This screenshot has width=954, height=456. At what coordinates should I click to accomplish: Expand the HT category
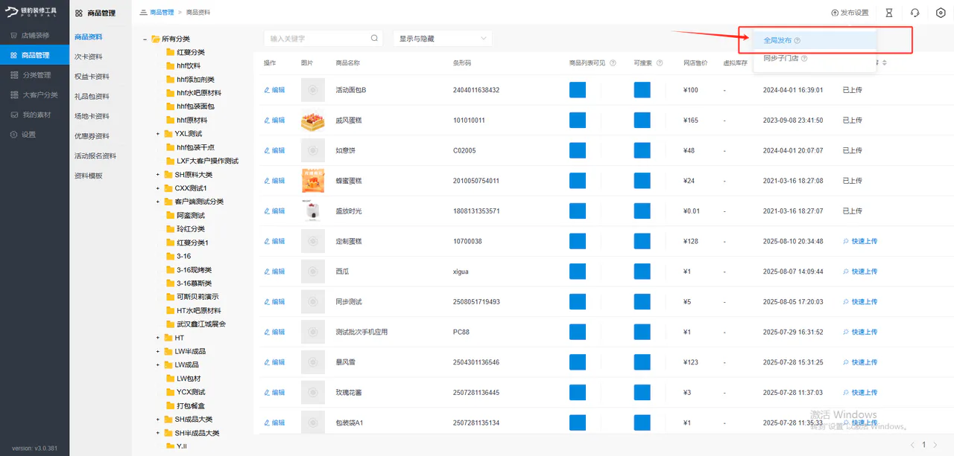point(158,338)
